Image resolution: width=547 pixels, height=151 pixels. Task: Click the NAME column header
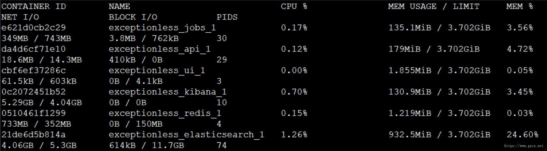tap(119, 6)
